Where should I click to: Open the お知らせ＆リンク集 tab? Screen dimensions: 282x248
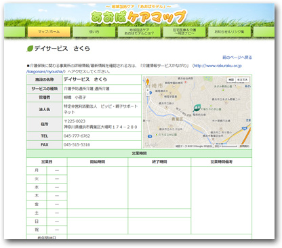coord(229,32)
